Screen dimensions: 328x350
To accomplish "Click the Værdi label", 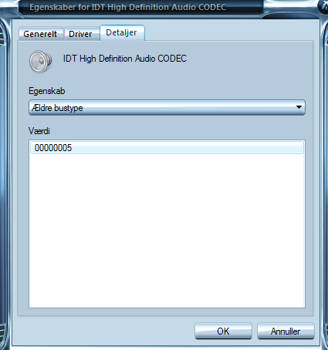I will pyautogui.click(x=39, y=131).
